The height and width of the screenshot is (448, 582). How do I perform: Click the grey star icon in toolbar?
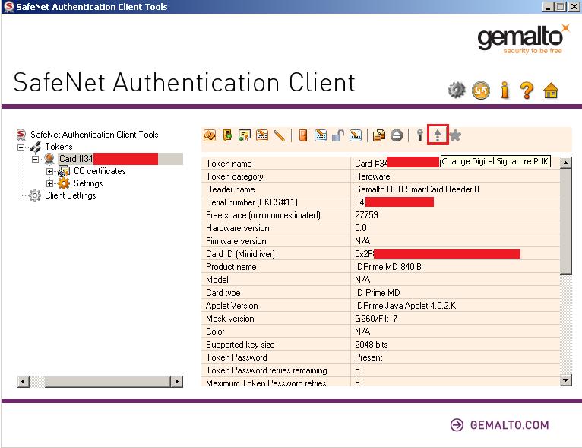[455, 135]
